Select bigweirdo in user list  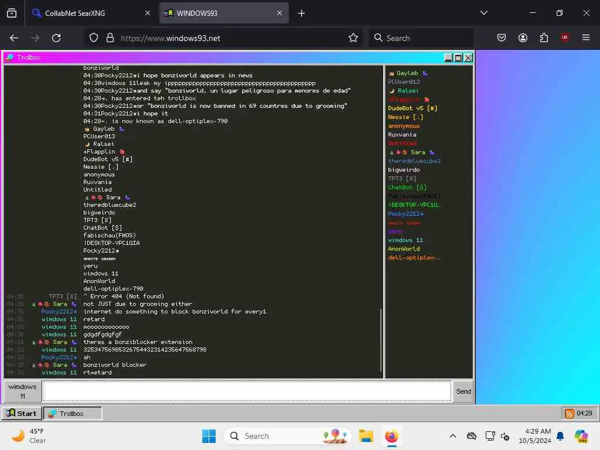404,169
